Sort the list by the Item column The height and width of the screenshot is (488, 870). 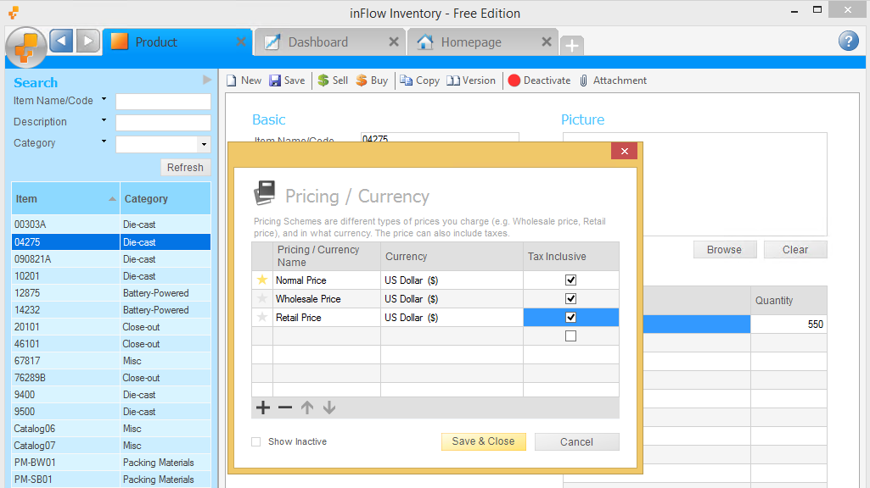tap(65, 199)
